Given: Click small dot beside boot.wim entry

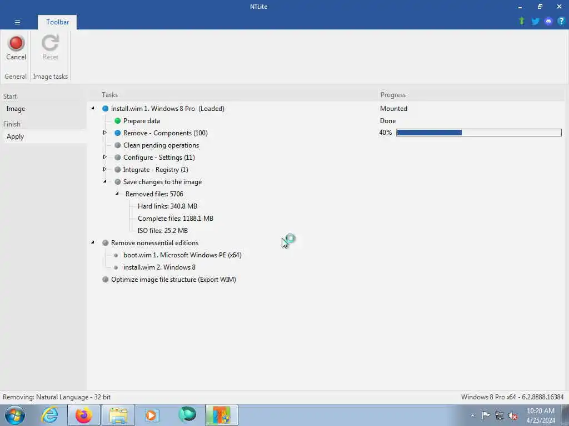Looking at the screenshot, I should coord(116,255).
